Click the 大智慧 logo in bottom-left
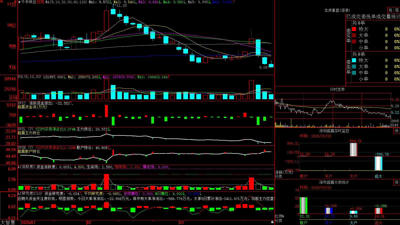This screenshot has height=225, width=400. coord(8,222)
